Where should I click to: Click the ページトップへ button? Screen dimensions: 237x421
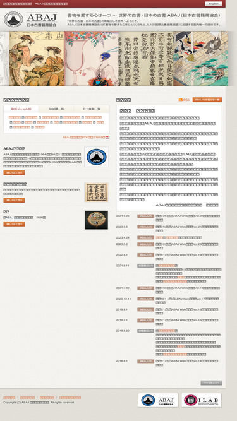(x=211, y=383)
